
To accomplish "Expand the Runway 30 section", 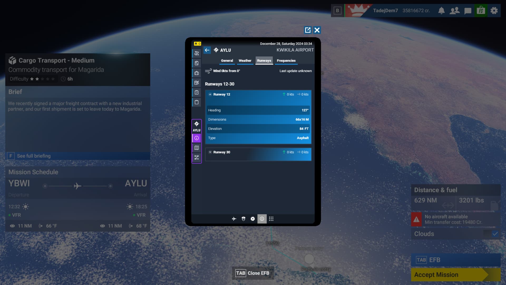I will coord(210,152).
